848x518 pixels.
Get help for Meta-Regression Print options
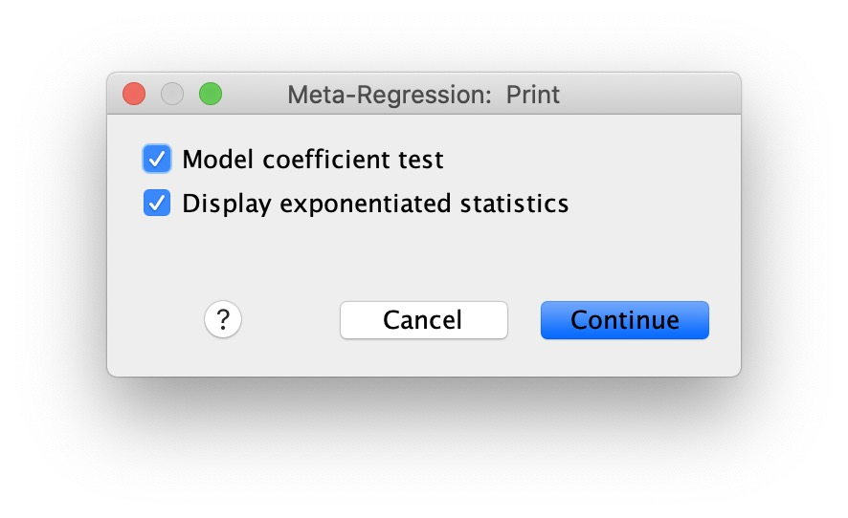click(x=223, y=319)
